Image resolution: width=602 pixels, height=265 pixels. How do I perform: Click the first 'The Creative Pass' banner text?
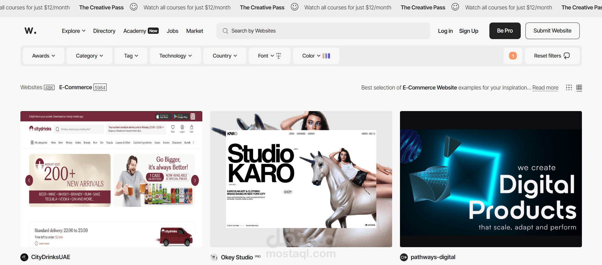101,7
